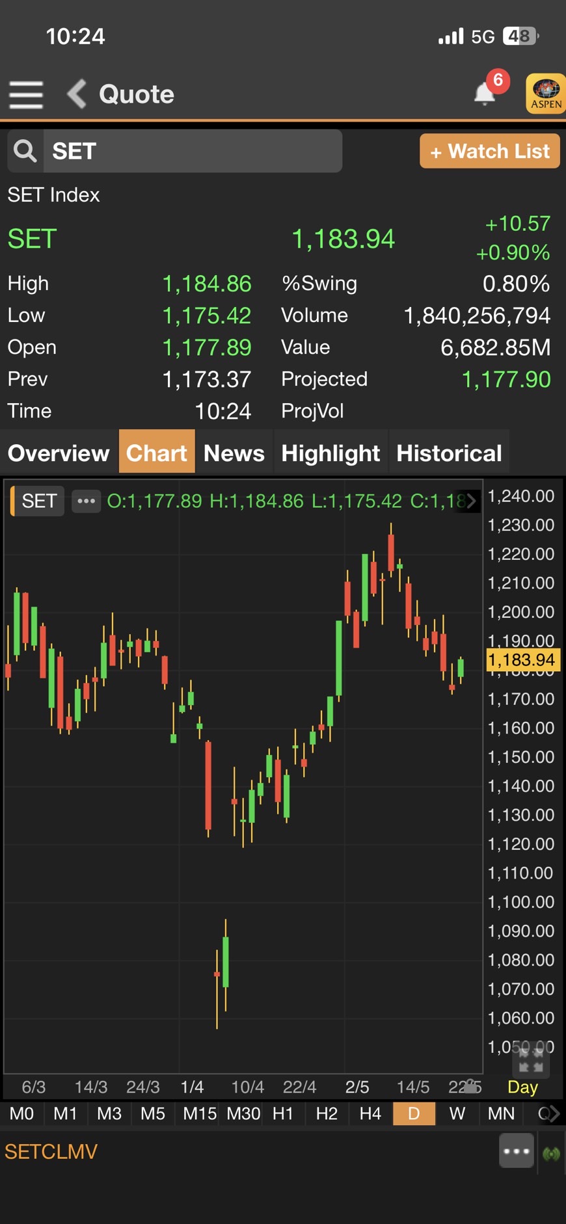The height and width of the screenshot is (1224, 566).
Task: Show more timeframes with right arrow
Action: pyautogui.click(x=554, y=1113)
